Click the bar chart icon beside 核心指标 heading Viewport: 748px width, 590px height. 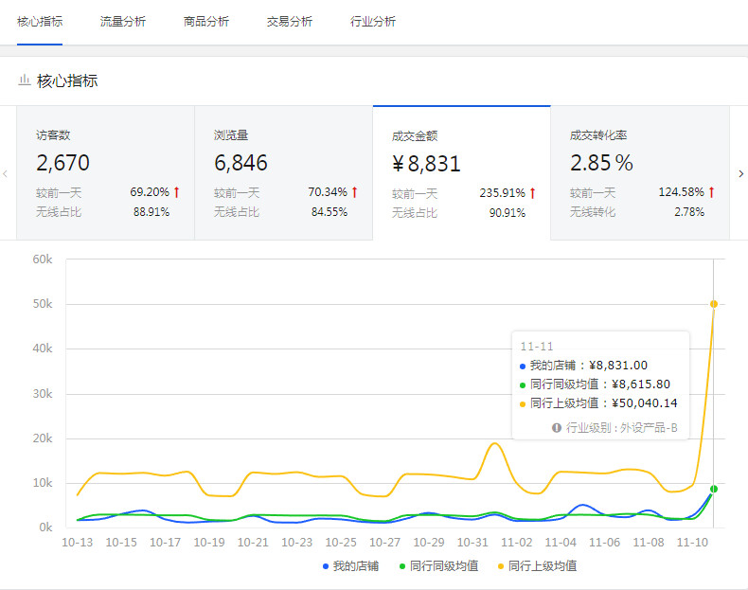[25, 81]
